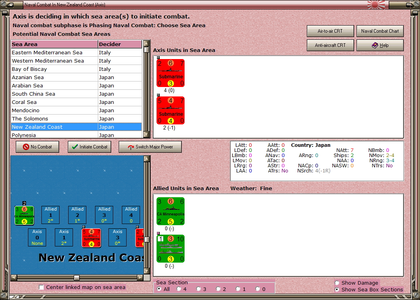
Task: Select the Allied convoy unit with factors 1-3-10
Action: (x=171, y=249)
